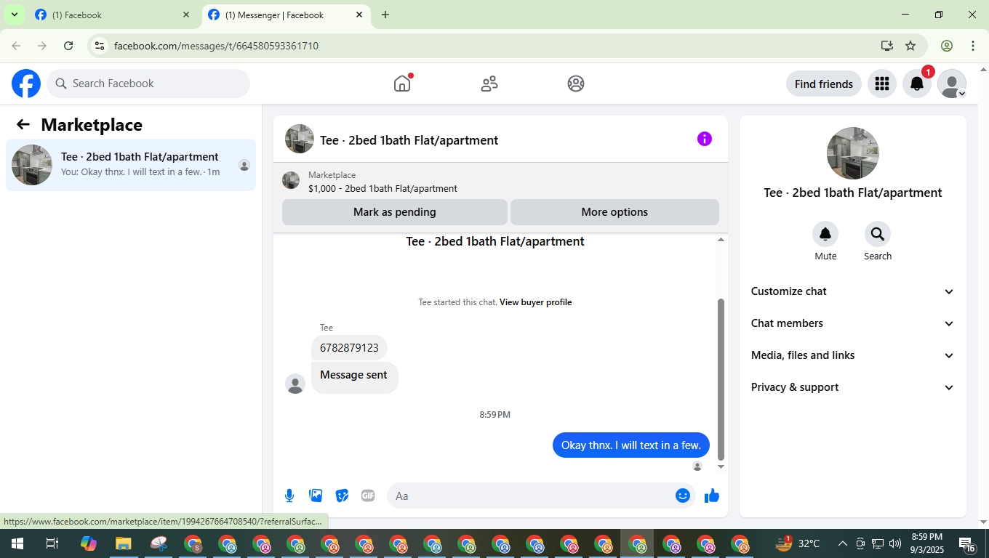Open Windows notification center
The width and height of the screenshot is (989, 558).
(967, 543)
